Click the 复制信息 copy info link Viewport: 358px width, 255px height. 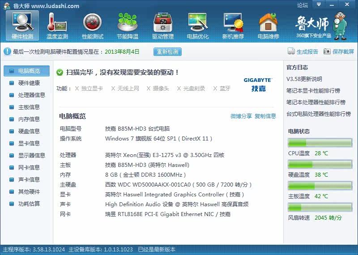click(265, 116)
